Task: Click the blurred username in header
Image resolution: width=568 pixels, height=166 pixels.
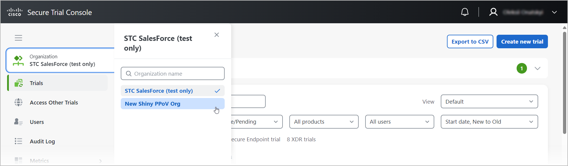Action: coord(523,12)
